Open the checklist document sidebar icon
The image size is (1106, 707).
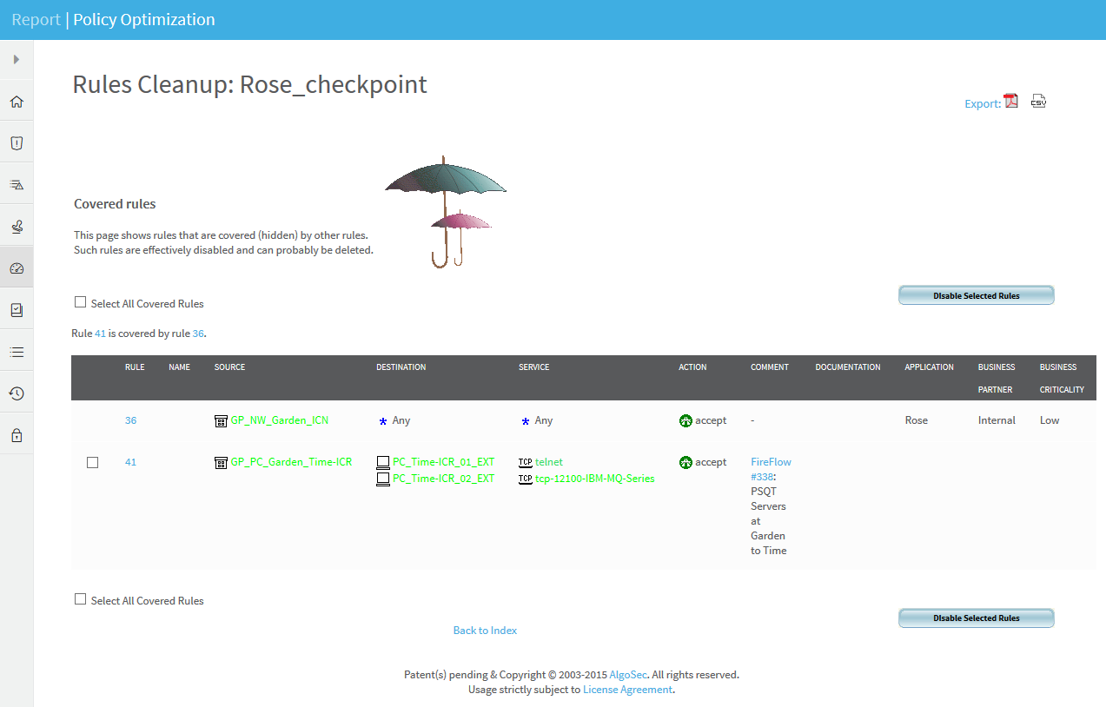click(17, 310)
